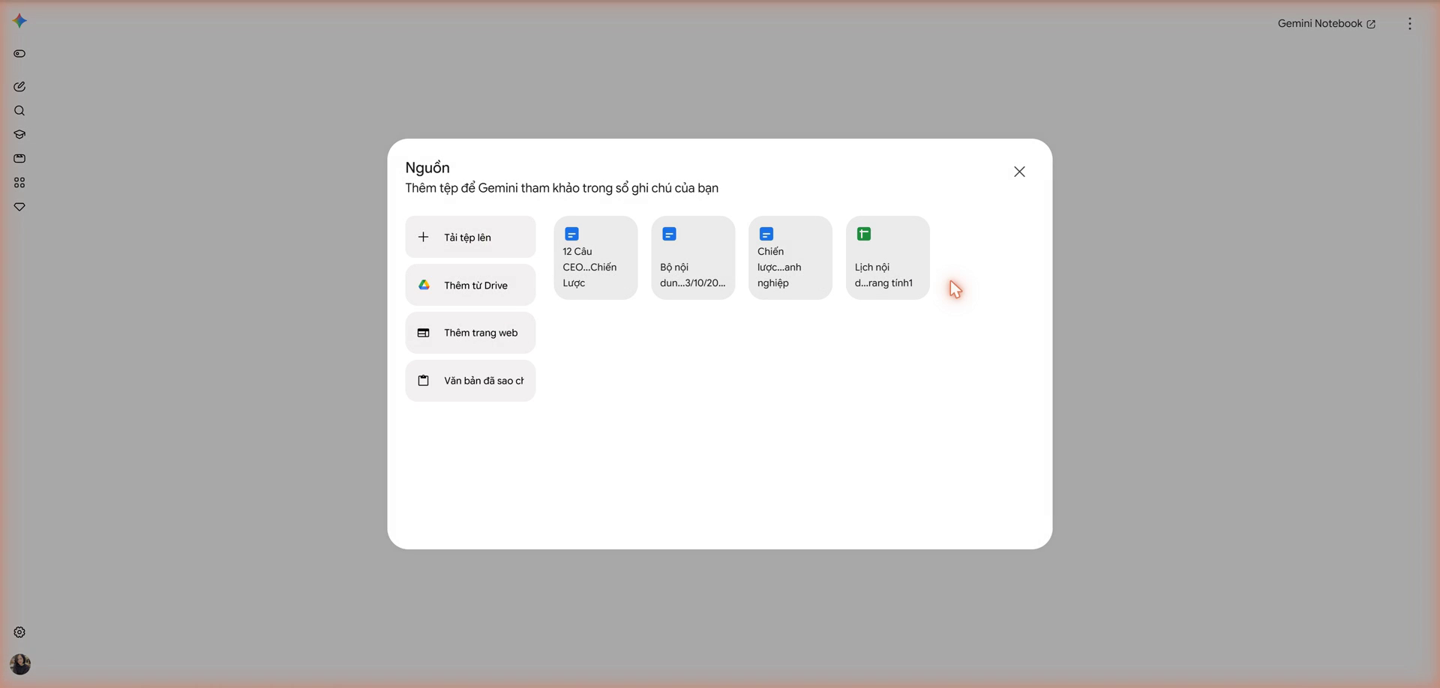Select the 'Bộ nội dun...3/10/20...' document card
1440x688 pixels.
pyautogui.click(x=693, y=258)
